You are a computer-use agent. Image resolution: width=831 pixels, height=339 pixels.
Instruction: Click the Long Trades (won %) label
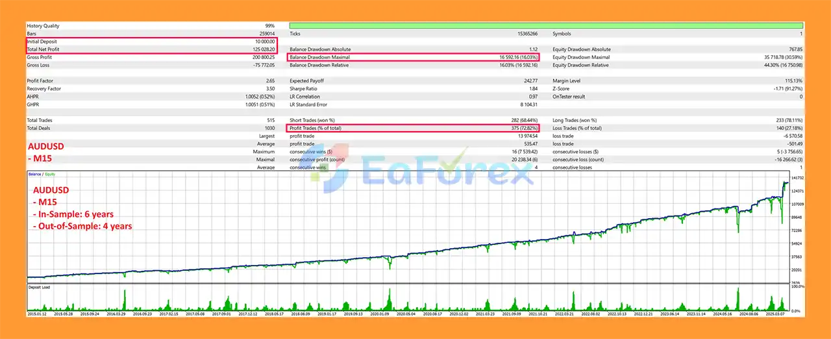(577, 120)
